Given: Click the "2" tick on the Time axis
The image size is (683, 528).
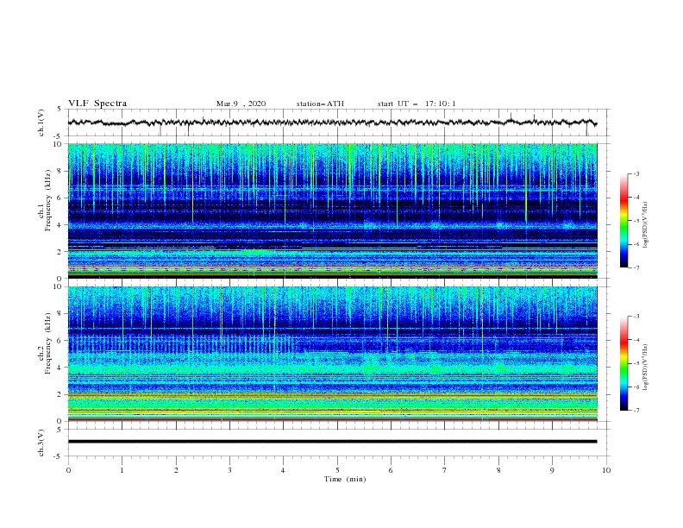Looking at the screenshot, I should click(x=176, y=470).
